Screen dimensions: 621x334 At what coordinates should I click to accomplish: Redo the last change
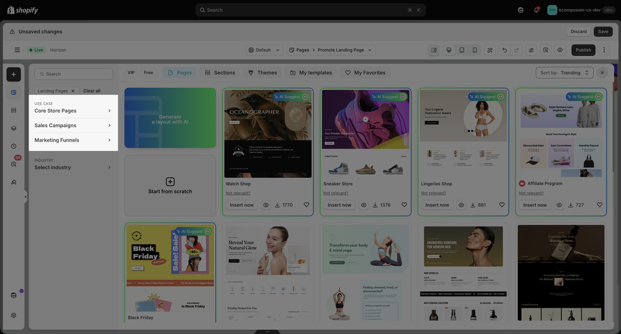[x=517, y=50]
